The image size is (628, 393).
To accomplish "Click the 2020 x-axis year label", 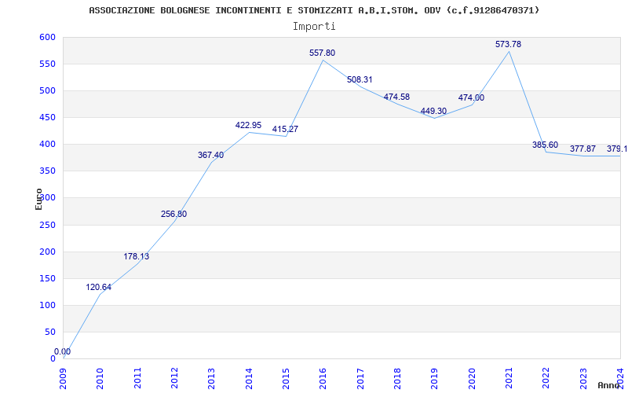I will click(x=472, y=378).
